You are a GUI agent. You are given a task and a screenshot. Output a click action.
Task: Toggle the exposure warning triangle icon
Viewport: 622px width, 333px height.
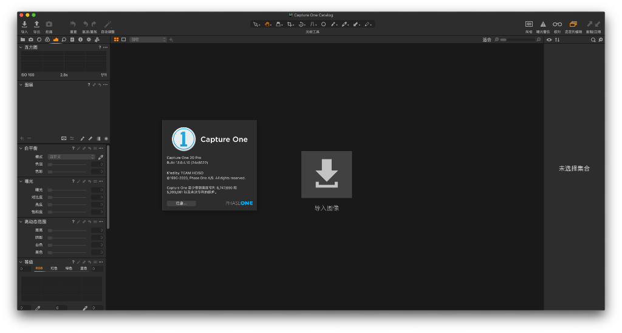(x=543, y=24)
